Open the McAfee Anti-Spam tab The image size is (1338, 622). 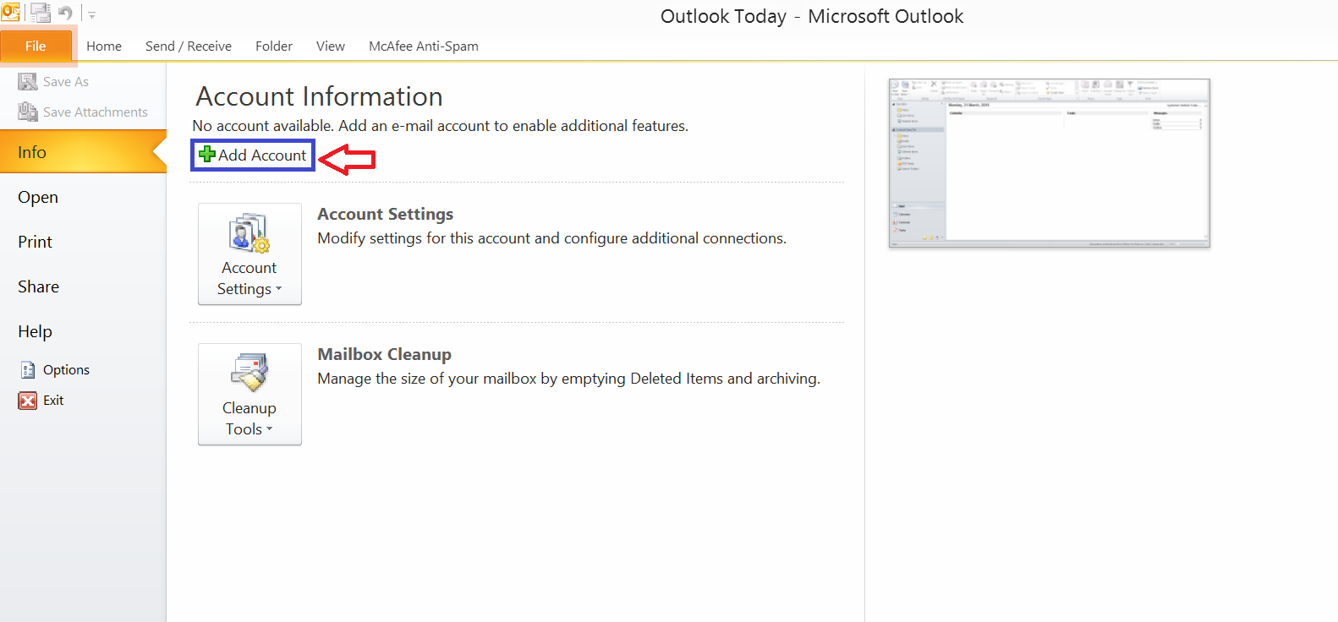point(424,46)
